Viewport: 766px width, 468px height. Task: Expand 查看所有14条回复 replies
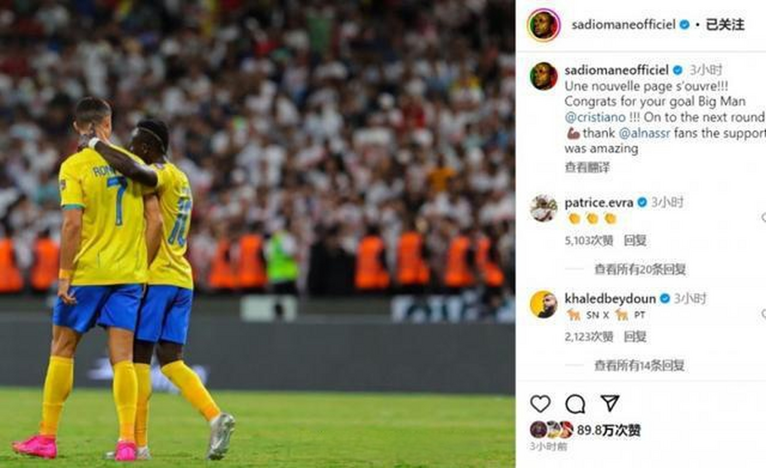click(x=639, y=365)
